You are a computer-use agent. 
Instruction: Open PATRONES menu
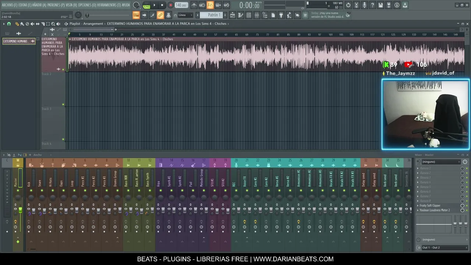point(56,5)
